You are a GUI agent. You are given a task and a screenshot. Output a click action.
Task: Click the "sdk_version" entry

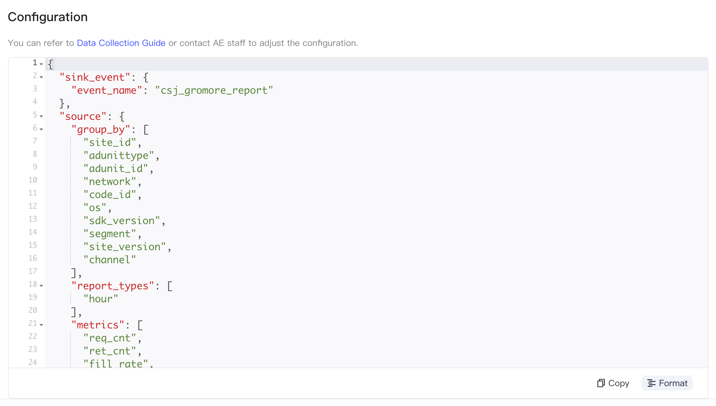point(121,221)
